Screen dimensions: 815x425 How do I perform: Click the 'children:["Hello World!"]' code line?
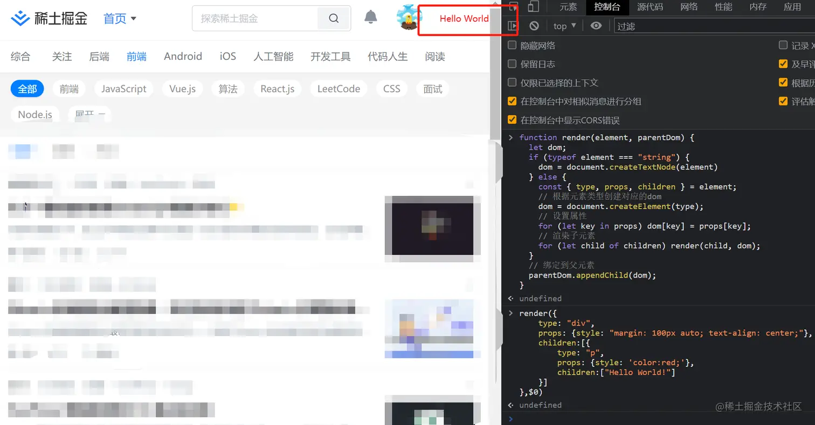pos(616,372)
